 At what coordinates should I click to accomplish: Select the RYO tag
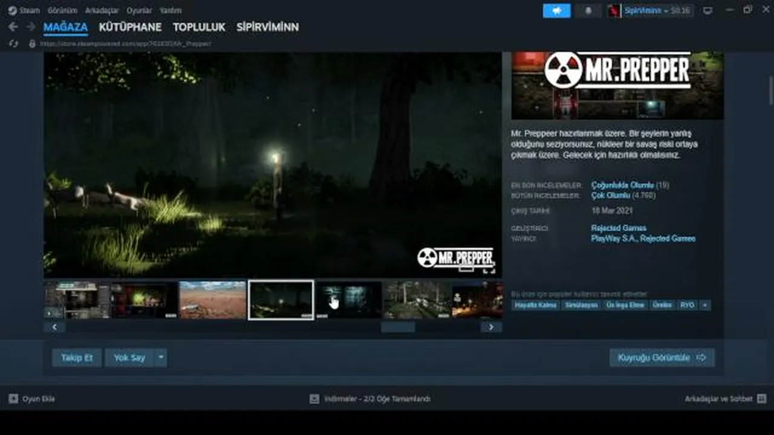(x=688, y=305)
